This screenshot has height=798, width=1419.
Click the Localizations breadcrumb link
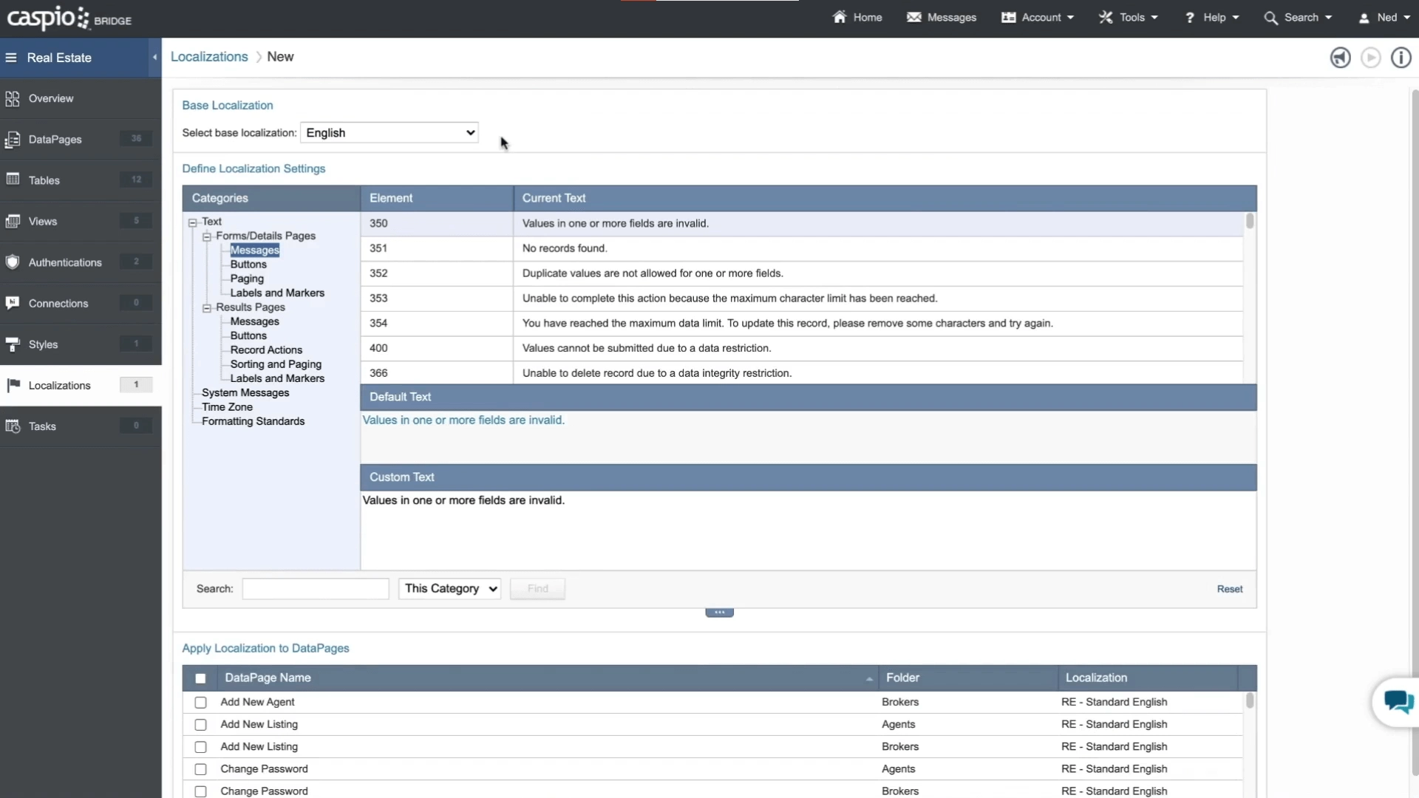[209, 57]
